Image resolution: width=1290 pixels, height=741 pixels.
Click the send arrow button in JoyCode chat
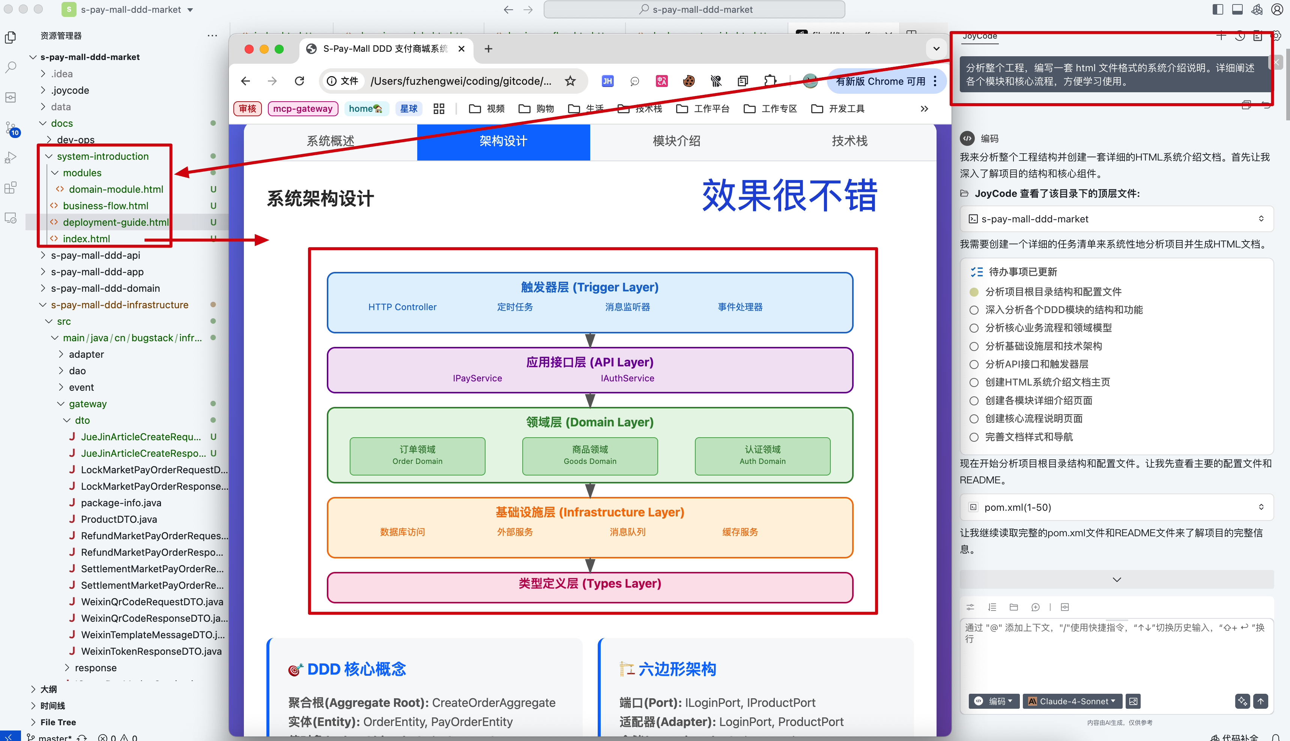(x=1260, y=701)
